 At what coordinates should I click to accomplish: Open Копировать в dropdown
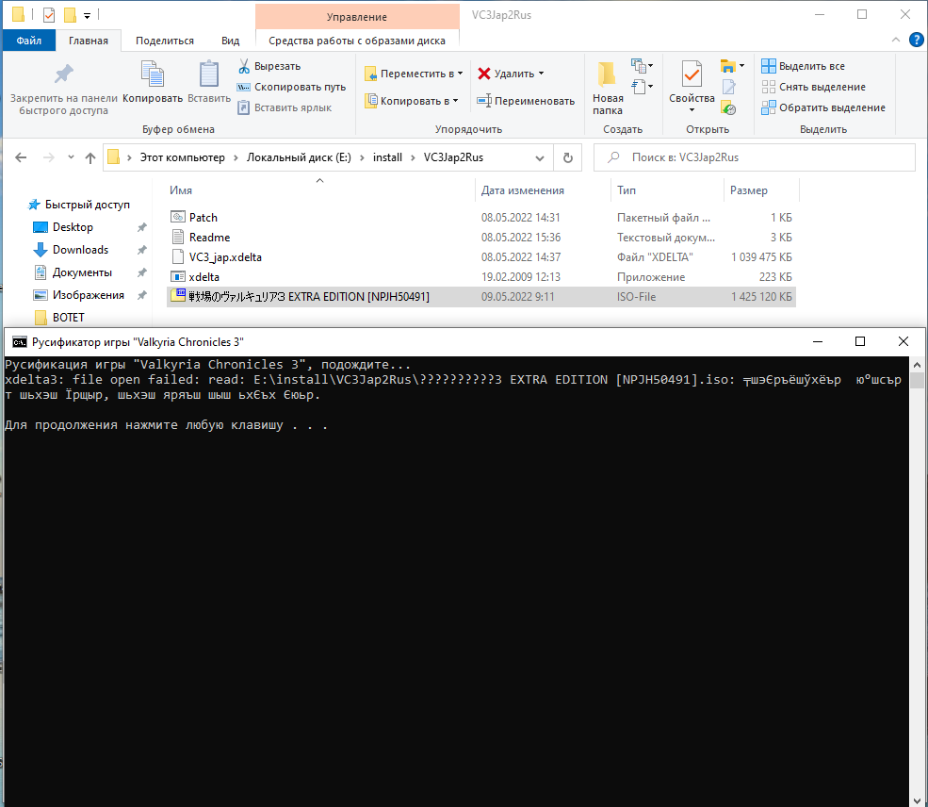click(412, 101)
